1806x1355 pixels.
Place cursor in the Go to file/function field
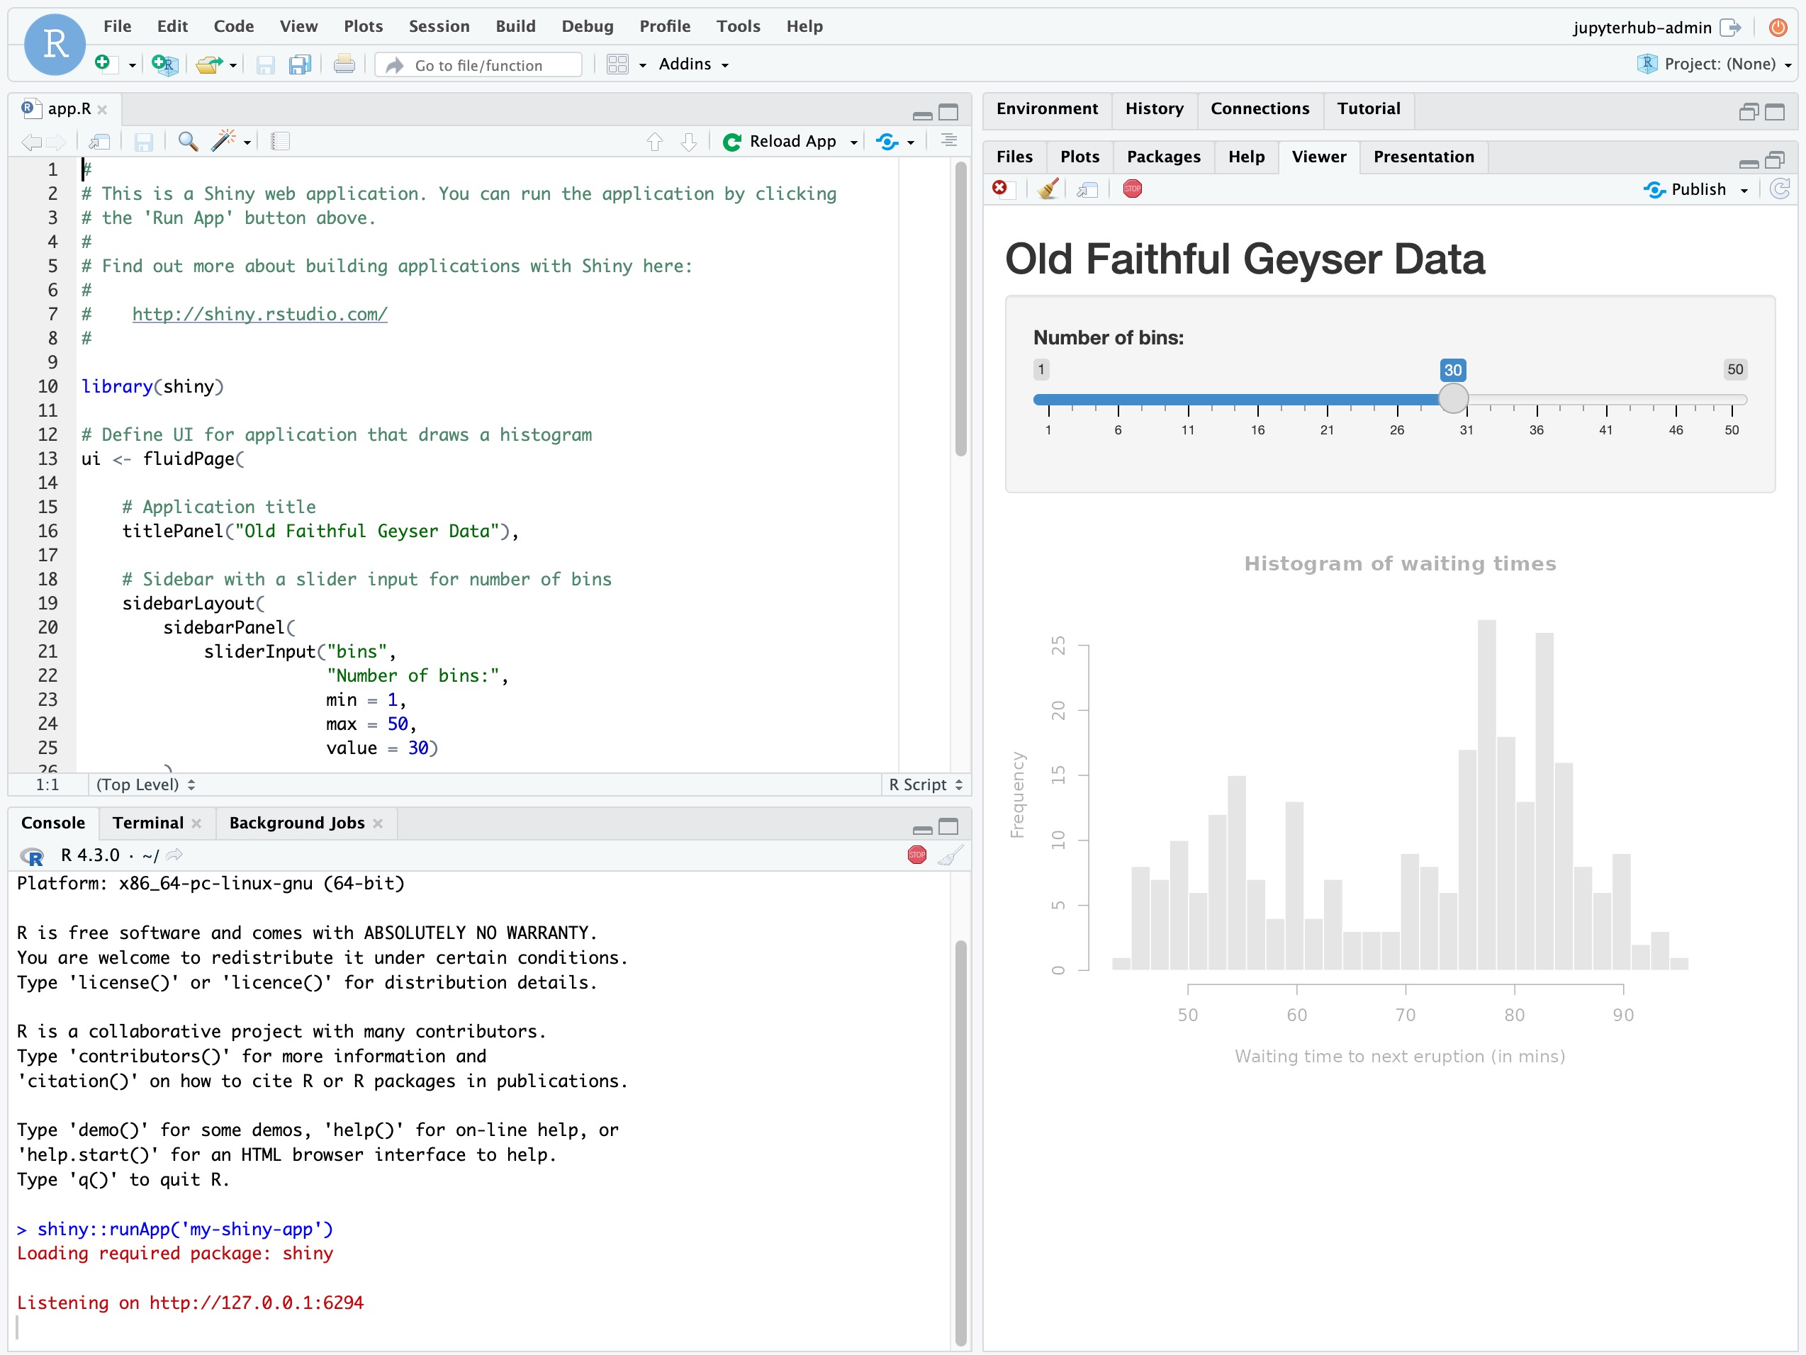pyautogui.click(x=490, y=64)
